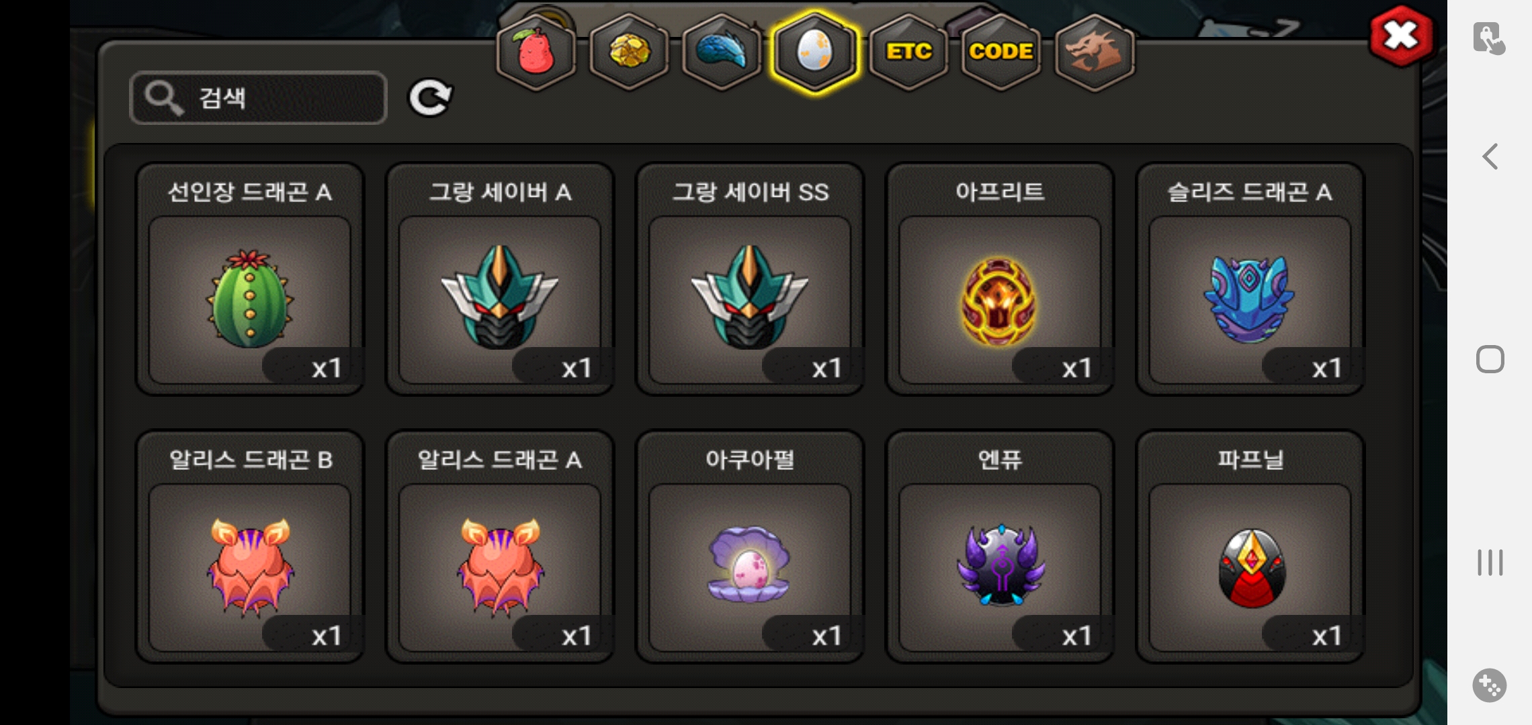Select the 선인장 드래곤 A cactus egg
Image resolution: width=1532 pixels, height=725 pixels.
[x=250, y=279]
